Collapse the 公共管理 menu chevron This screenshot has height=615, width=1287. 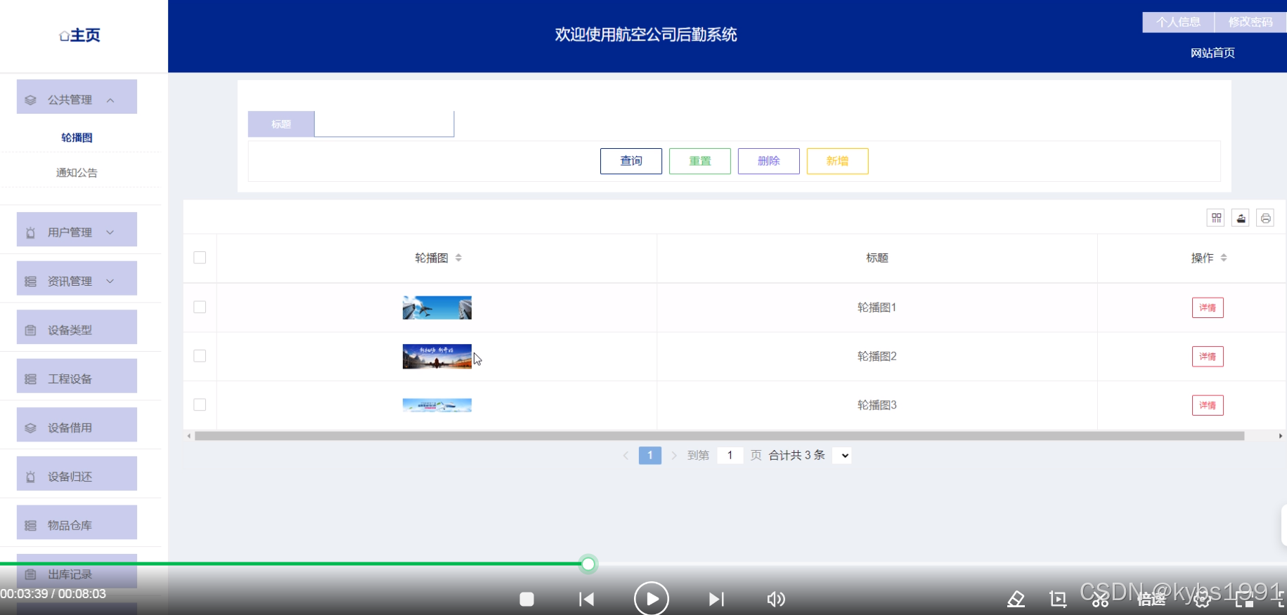point(110,100)
